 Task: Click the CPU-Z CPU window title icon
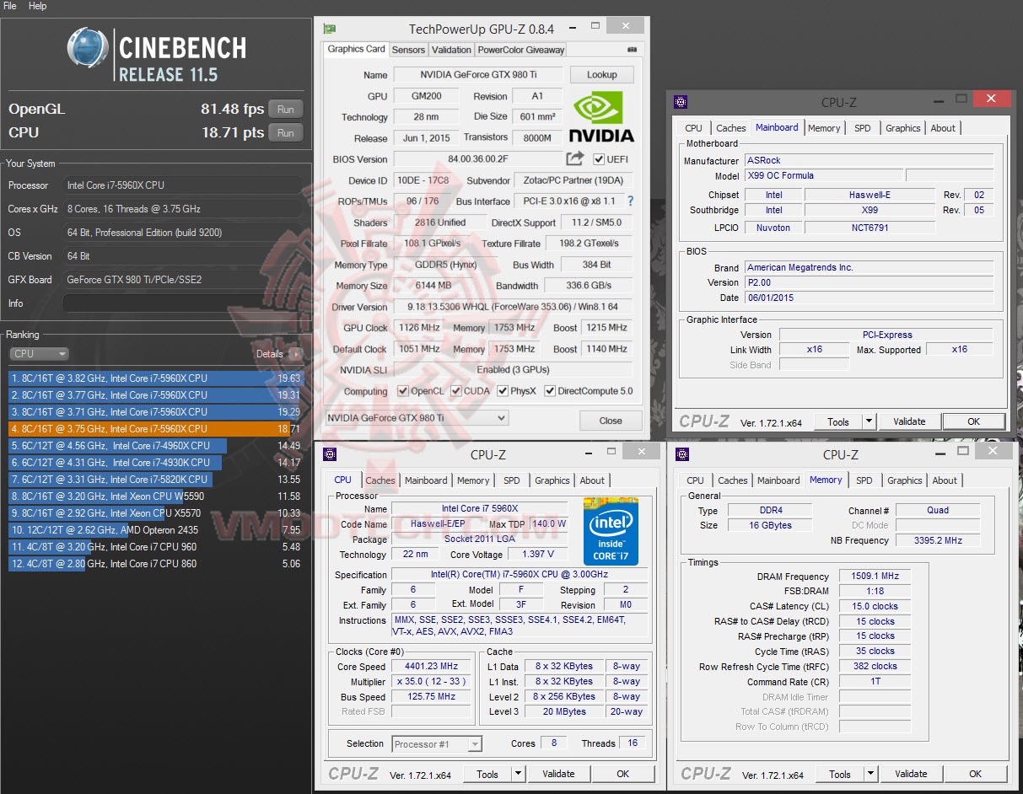coord(330,454)
